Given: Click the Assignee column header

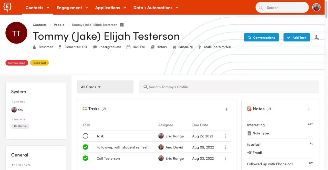Looking at the screenshot, I should [x=166, y=125].
